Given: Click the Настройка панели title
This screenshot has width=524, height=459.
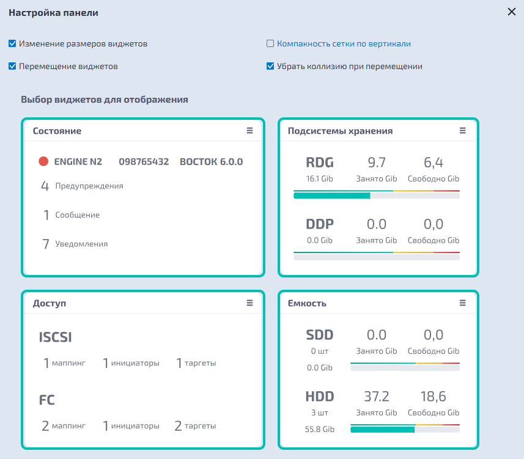Looking at the screenshot, I should coord(53,13).
